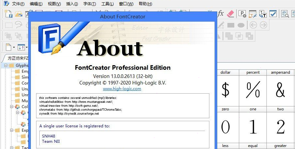This screenshot has width=295, height=149.
Task: Click the right arrow circle navigation icon
Action: click(263, 25)
